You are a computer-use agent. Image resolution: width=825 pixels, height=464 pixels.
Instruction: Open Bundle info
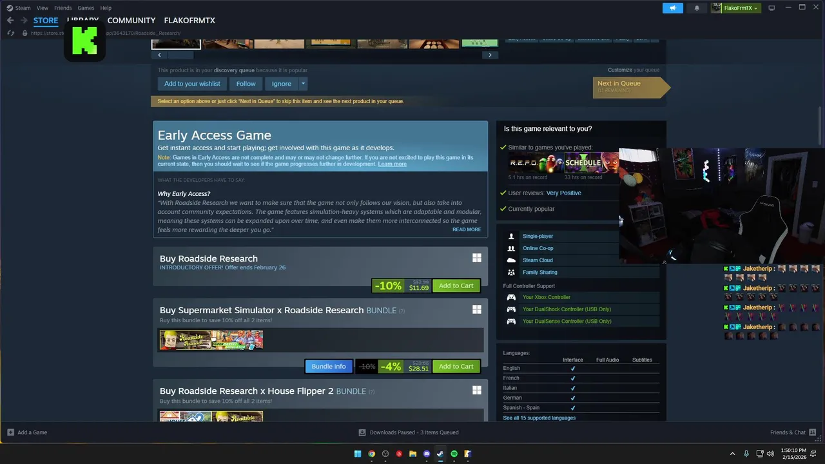pyautogui.click(x=329, y=366)
